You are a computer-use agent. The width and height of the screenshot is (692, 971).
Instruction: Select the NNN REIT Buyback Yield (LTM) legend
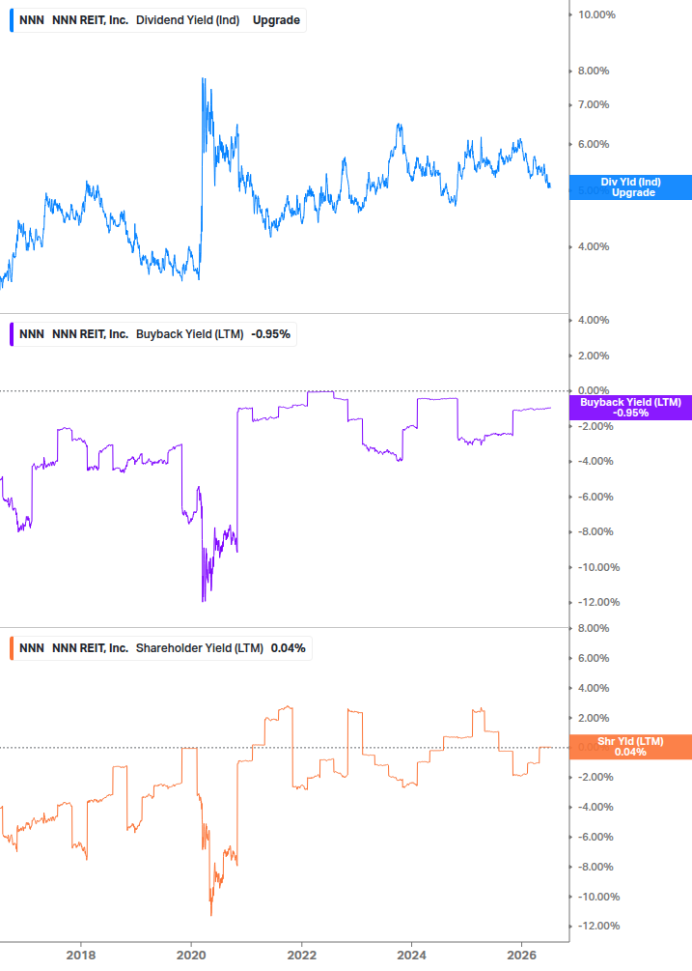point(153,333)
